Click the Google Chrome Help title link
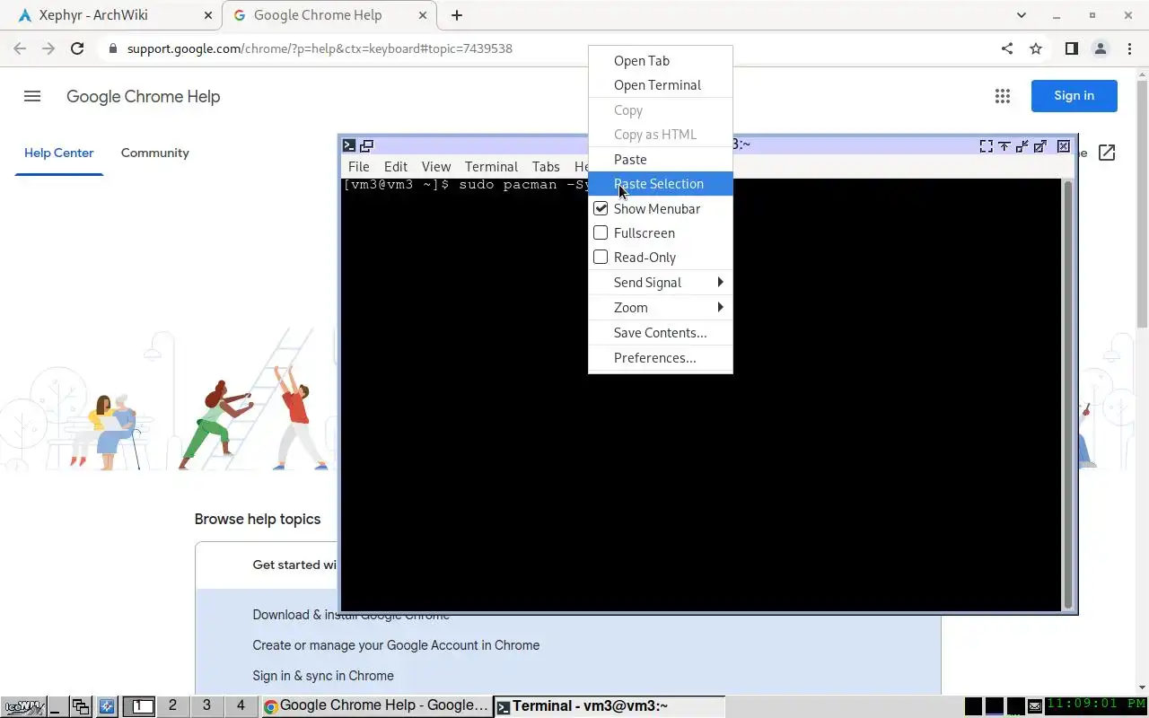 tap(143, 97)
